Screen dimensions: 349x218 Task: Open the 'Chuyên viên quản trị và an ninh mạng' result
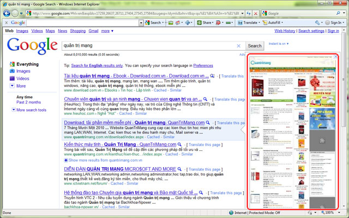tap(133, 99)
